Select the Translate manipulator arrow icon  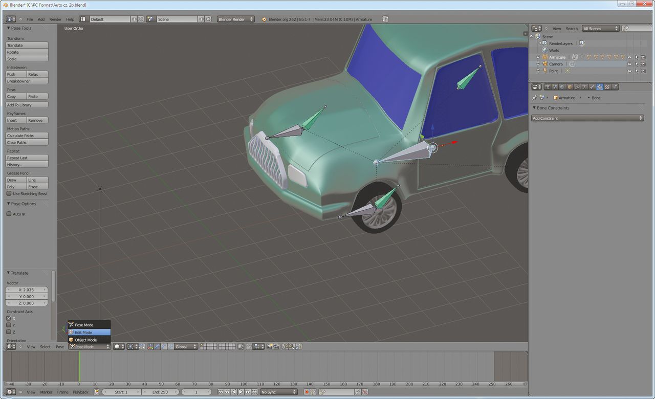tap(157, 346)
